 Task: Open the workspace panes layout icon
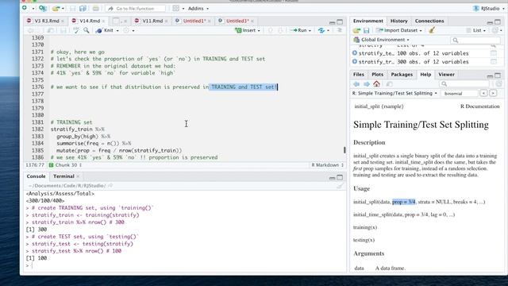tap(176, 9)
